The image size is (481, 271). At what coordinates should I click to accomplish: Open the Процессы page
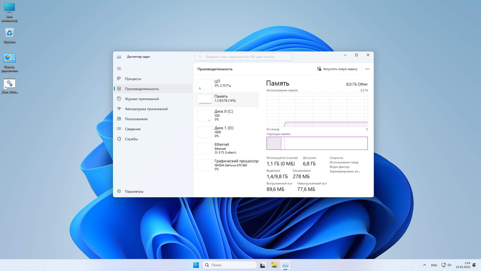tap(133, 79)
